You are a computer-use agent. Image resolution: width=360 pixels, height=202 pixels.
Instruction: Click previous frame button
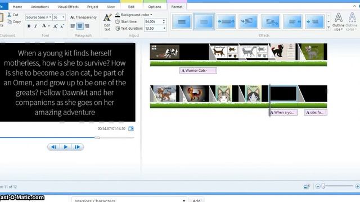click(x=54, y=147)
